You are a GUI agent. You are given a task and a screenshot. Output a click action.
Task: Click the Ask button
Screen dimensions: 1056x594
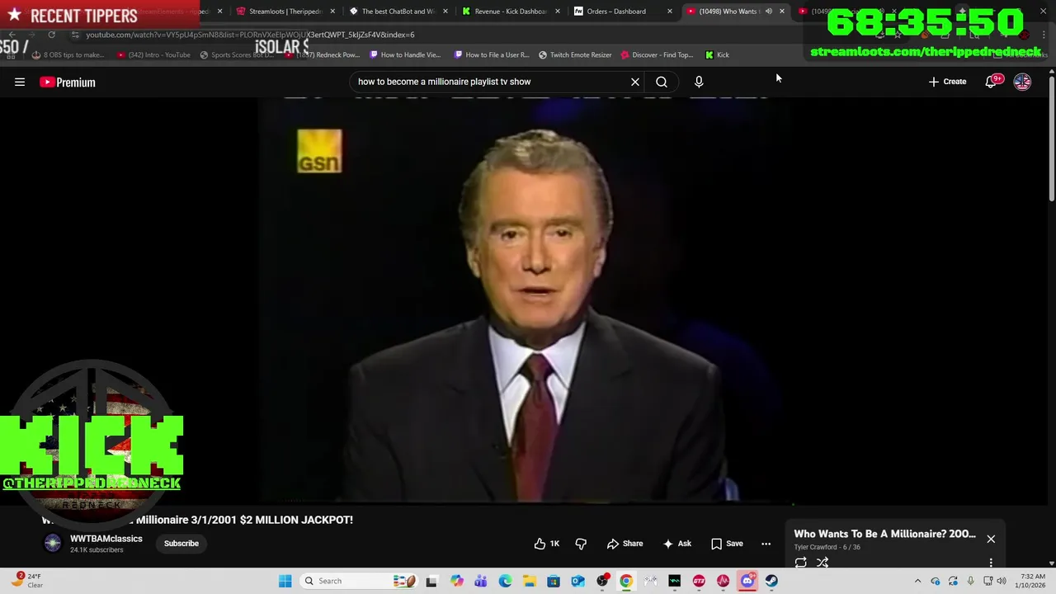(x=676, y=544)
